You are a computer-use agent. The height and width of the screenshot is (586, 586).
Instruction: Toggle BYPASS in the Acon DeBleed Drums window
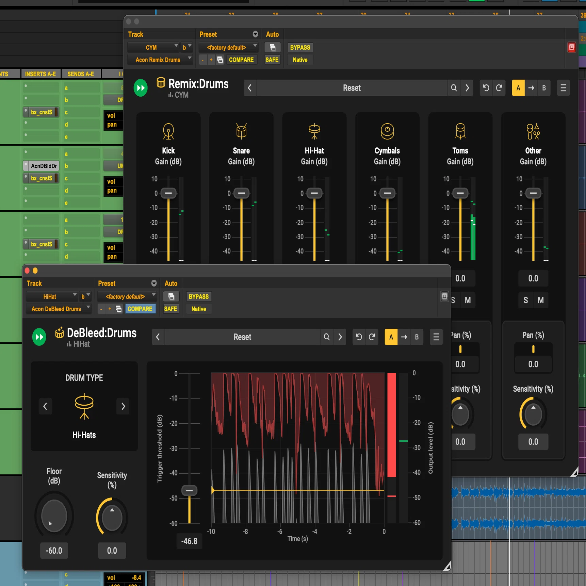[x=198, y=296]
